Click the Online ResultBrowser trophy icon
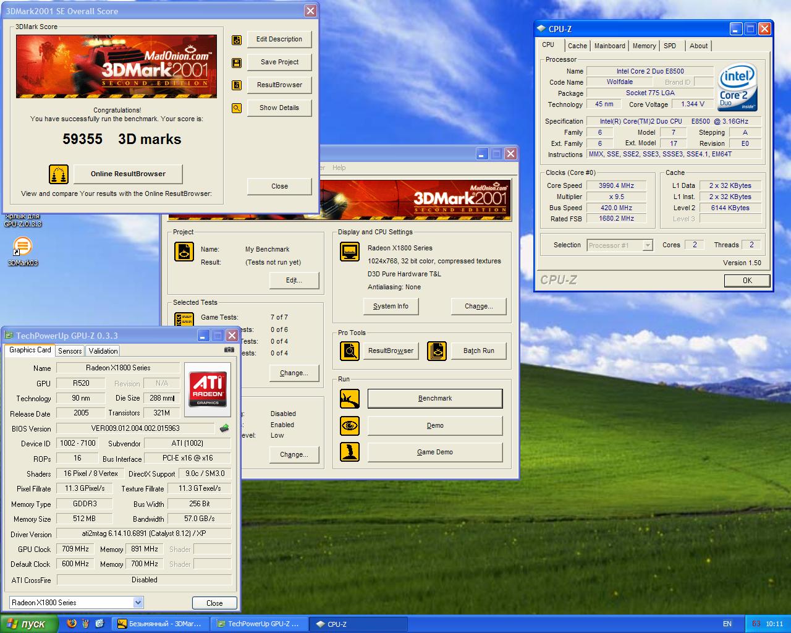791x633 pixels. click(59, 174)
